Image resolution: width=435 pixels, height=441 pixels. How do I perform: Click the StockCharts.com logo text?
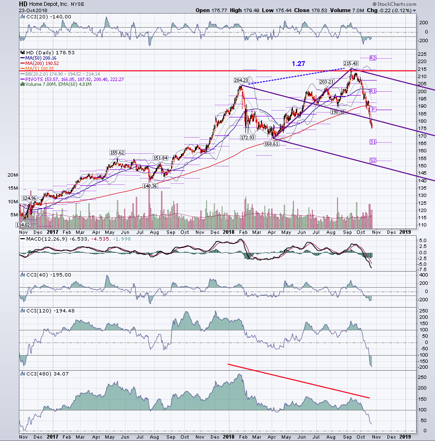coord(395,4)
